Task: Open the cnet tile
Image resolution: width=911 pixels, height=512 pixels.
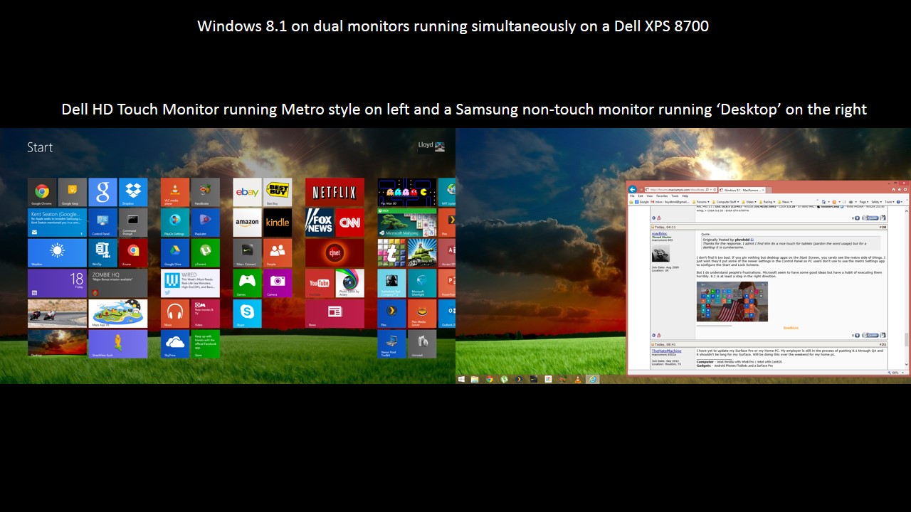Action: tap(335, 253)
